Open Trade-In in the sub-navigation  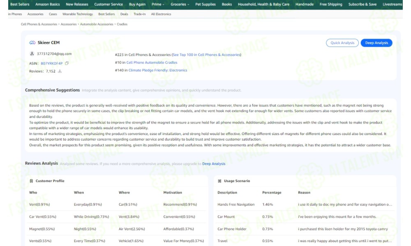pos(139,14)
